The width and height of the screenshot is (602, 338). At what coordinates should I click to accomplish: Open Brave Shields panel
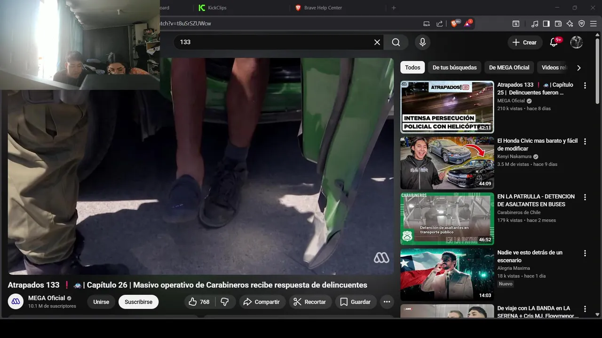pos(455,23)
